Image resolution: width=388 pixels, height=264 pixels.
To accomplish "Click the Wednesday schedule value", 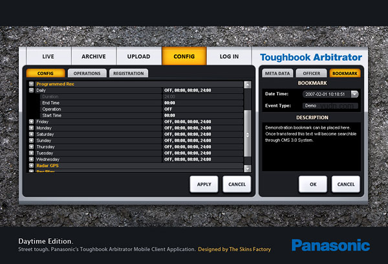I will [x=188, y=159].
